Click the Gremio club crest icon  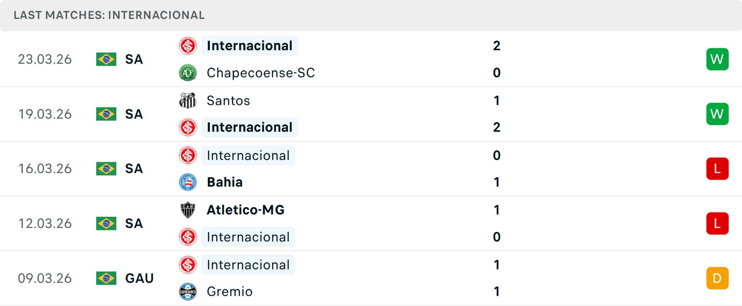click(x=188, y=292)
